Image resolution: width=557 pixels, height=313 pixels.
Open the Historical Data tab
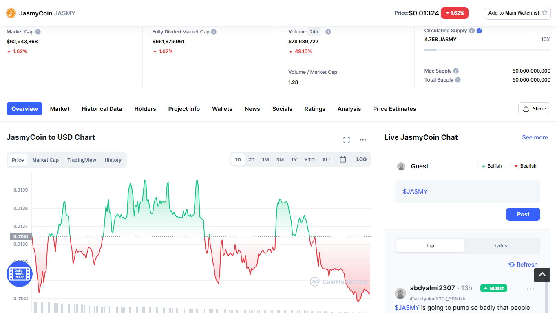tap(102, 109)
